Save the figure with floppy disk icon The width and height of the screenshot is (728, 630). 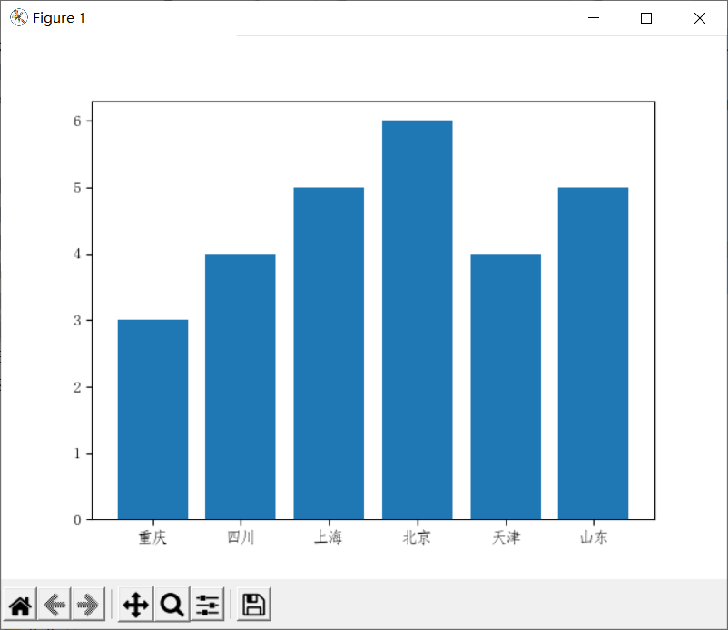(253, 605)
